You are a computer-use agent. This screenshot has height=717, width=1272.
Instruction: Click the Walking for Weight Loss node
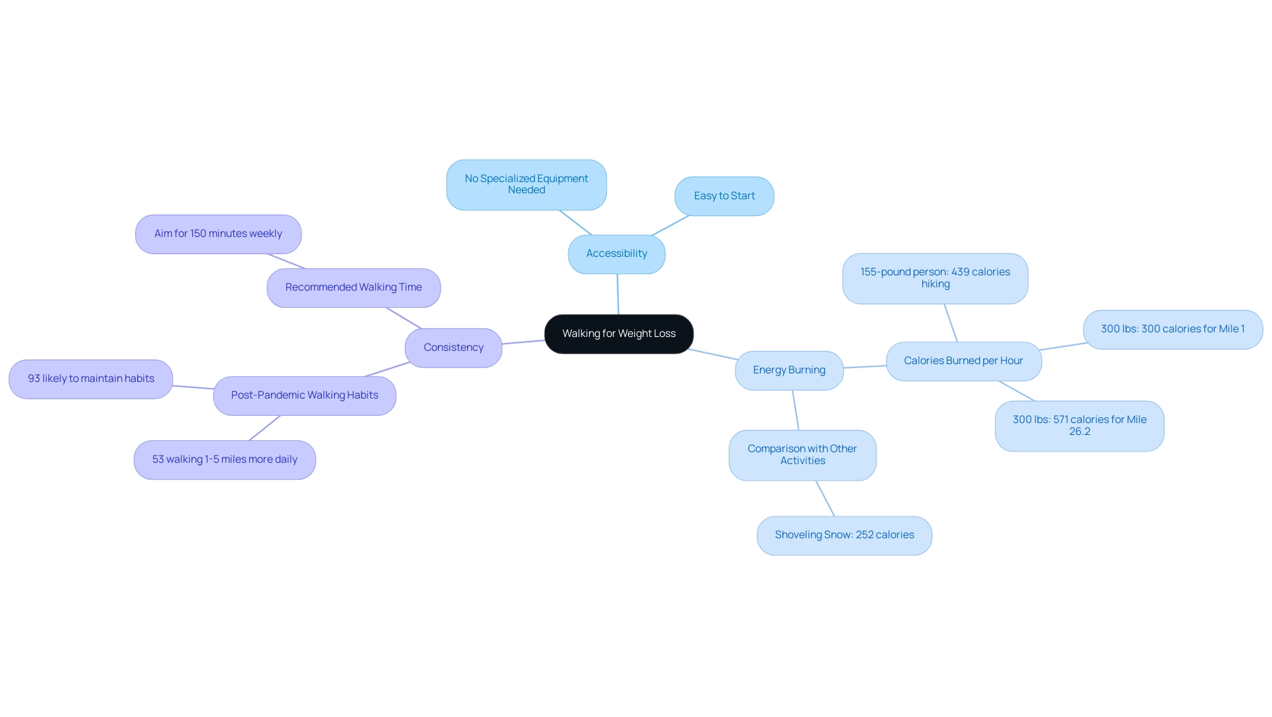[x=619, y=333]
